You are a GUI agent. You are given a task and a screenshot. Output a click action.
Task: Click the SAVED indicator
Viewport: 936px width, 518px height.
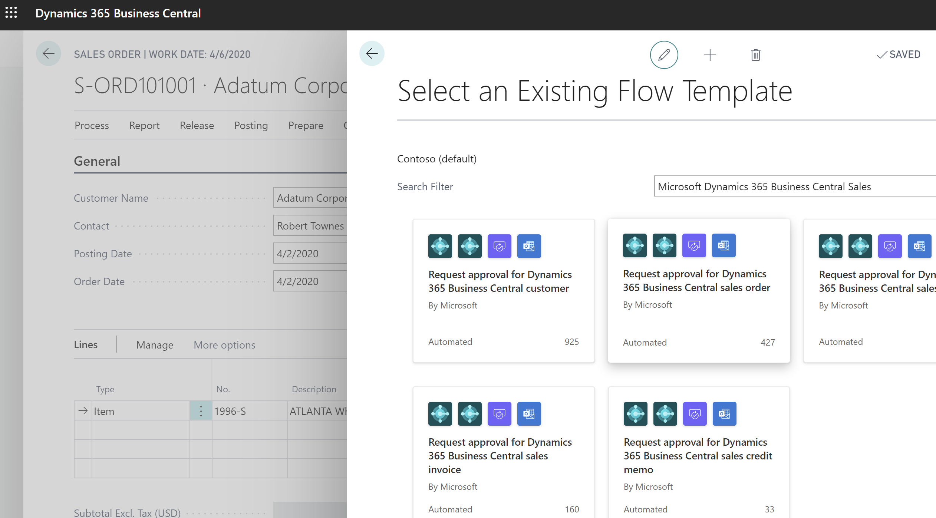pos(899,54)
